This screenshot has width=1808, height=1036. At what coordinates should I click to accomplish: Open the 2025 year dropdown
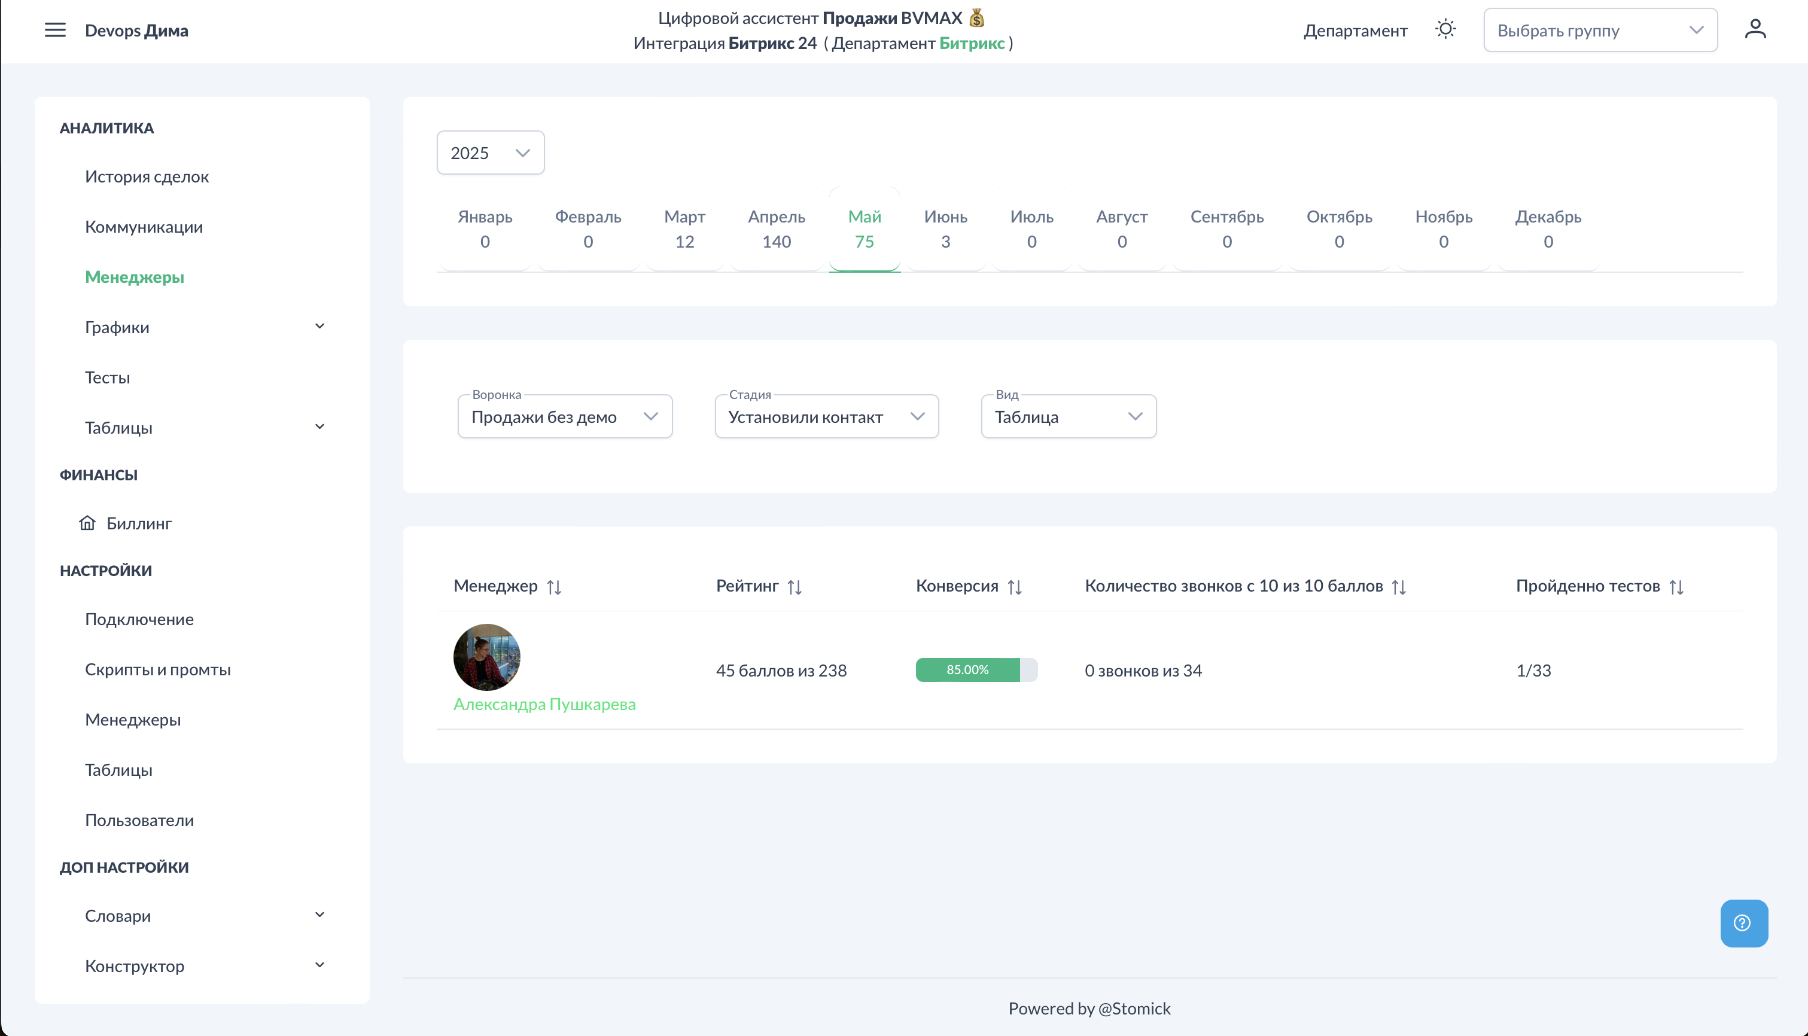tap(490, 153)
